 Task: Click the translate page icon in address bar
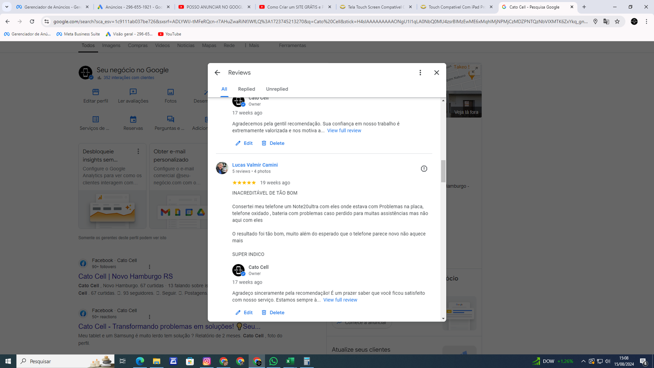tap(606, 21)
